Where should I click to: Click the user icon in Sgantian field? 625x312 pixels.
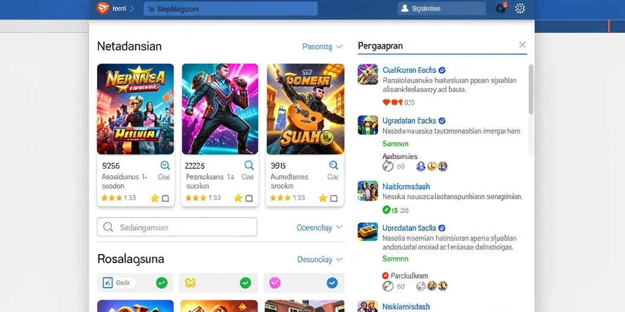(405, 9)
